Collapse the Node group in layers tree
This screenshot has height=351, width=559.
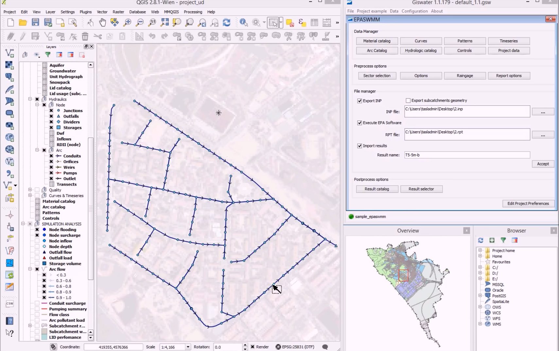[37, 105]
